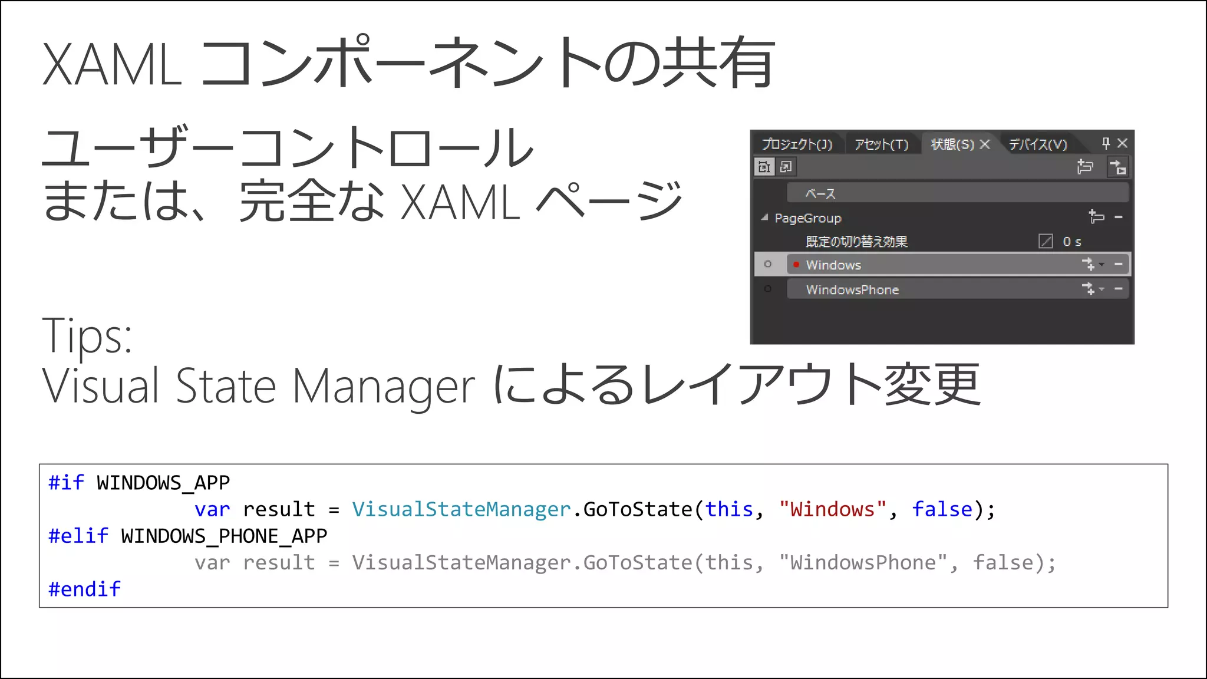Open transition dropdown arrow on WindowsPhone state
Screen dimensions: 1207x679
[1101, 289]
